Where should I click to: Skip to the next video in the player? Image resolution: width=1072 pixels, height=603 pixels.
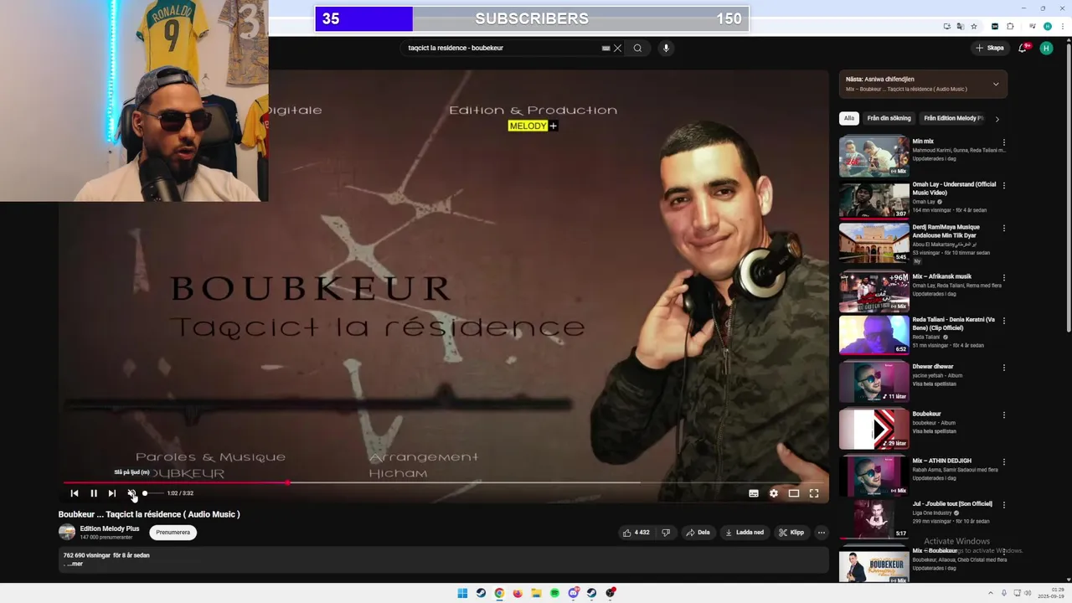point(112,493)
